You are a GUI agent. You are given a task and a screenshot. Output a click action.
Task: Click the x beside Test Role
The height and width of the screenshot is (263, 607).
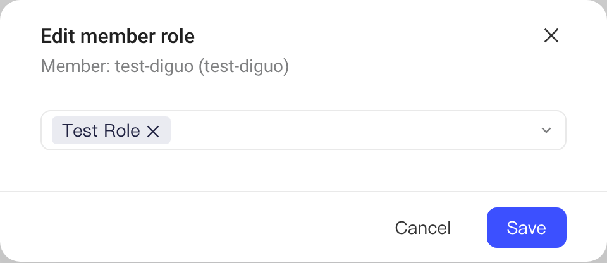click(153, 131)
